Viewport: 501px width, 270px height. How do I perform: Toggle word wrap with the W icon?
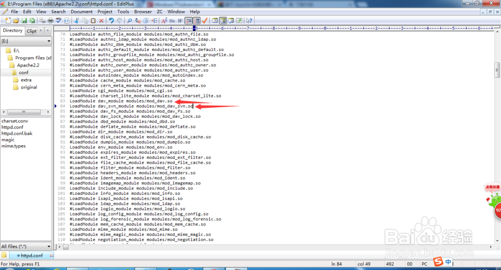click(x=180, y=21)
